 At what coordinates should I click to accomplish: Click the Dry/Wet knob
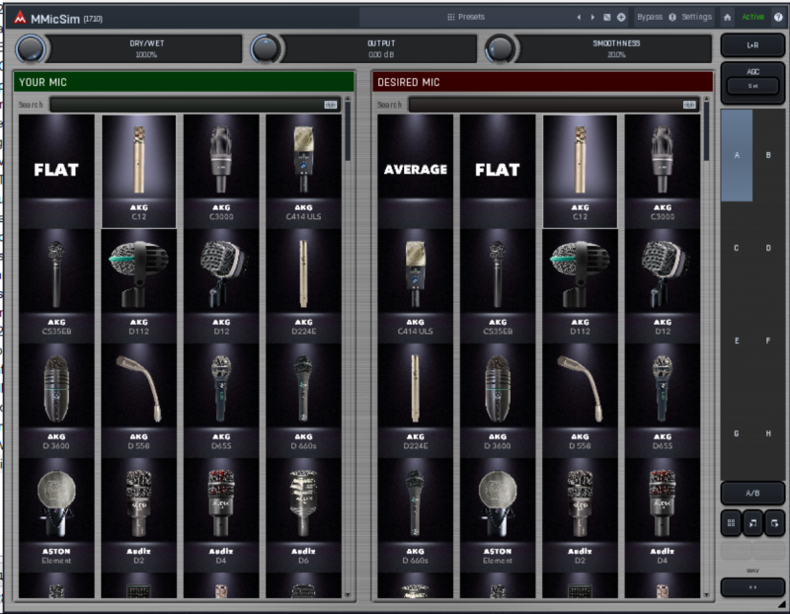click(31, 48)
